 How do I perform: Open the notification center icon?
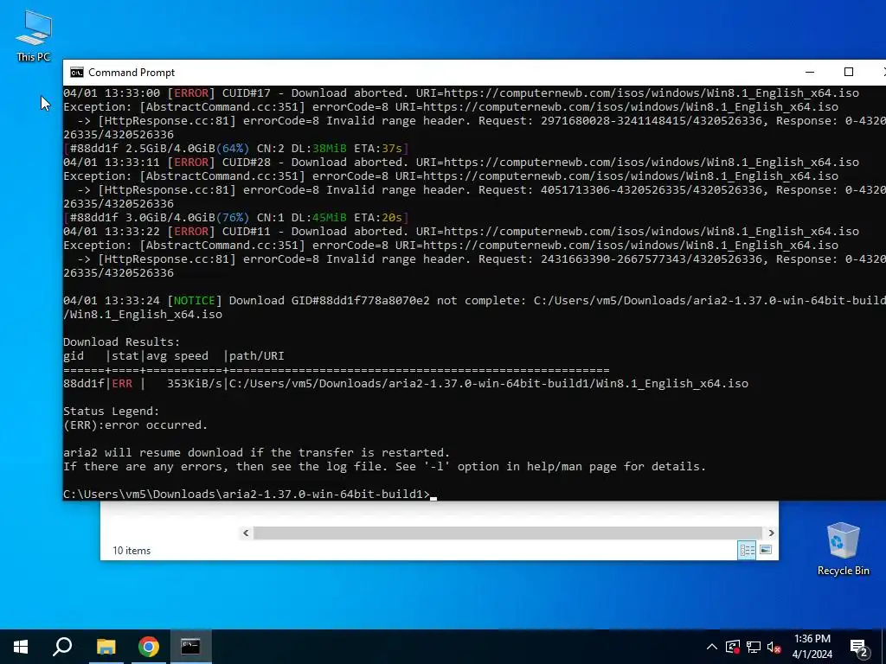858,647
